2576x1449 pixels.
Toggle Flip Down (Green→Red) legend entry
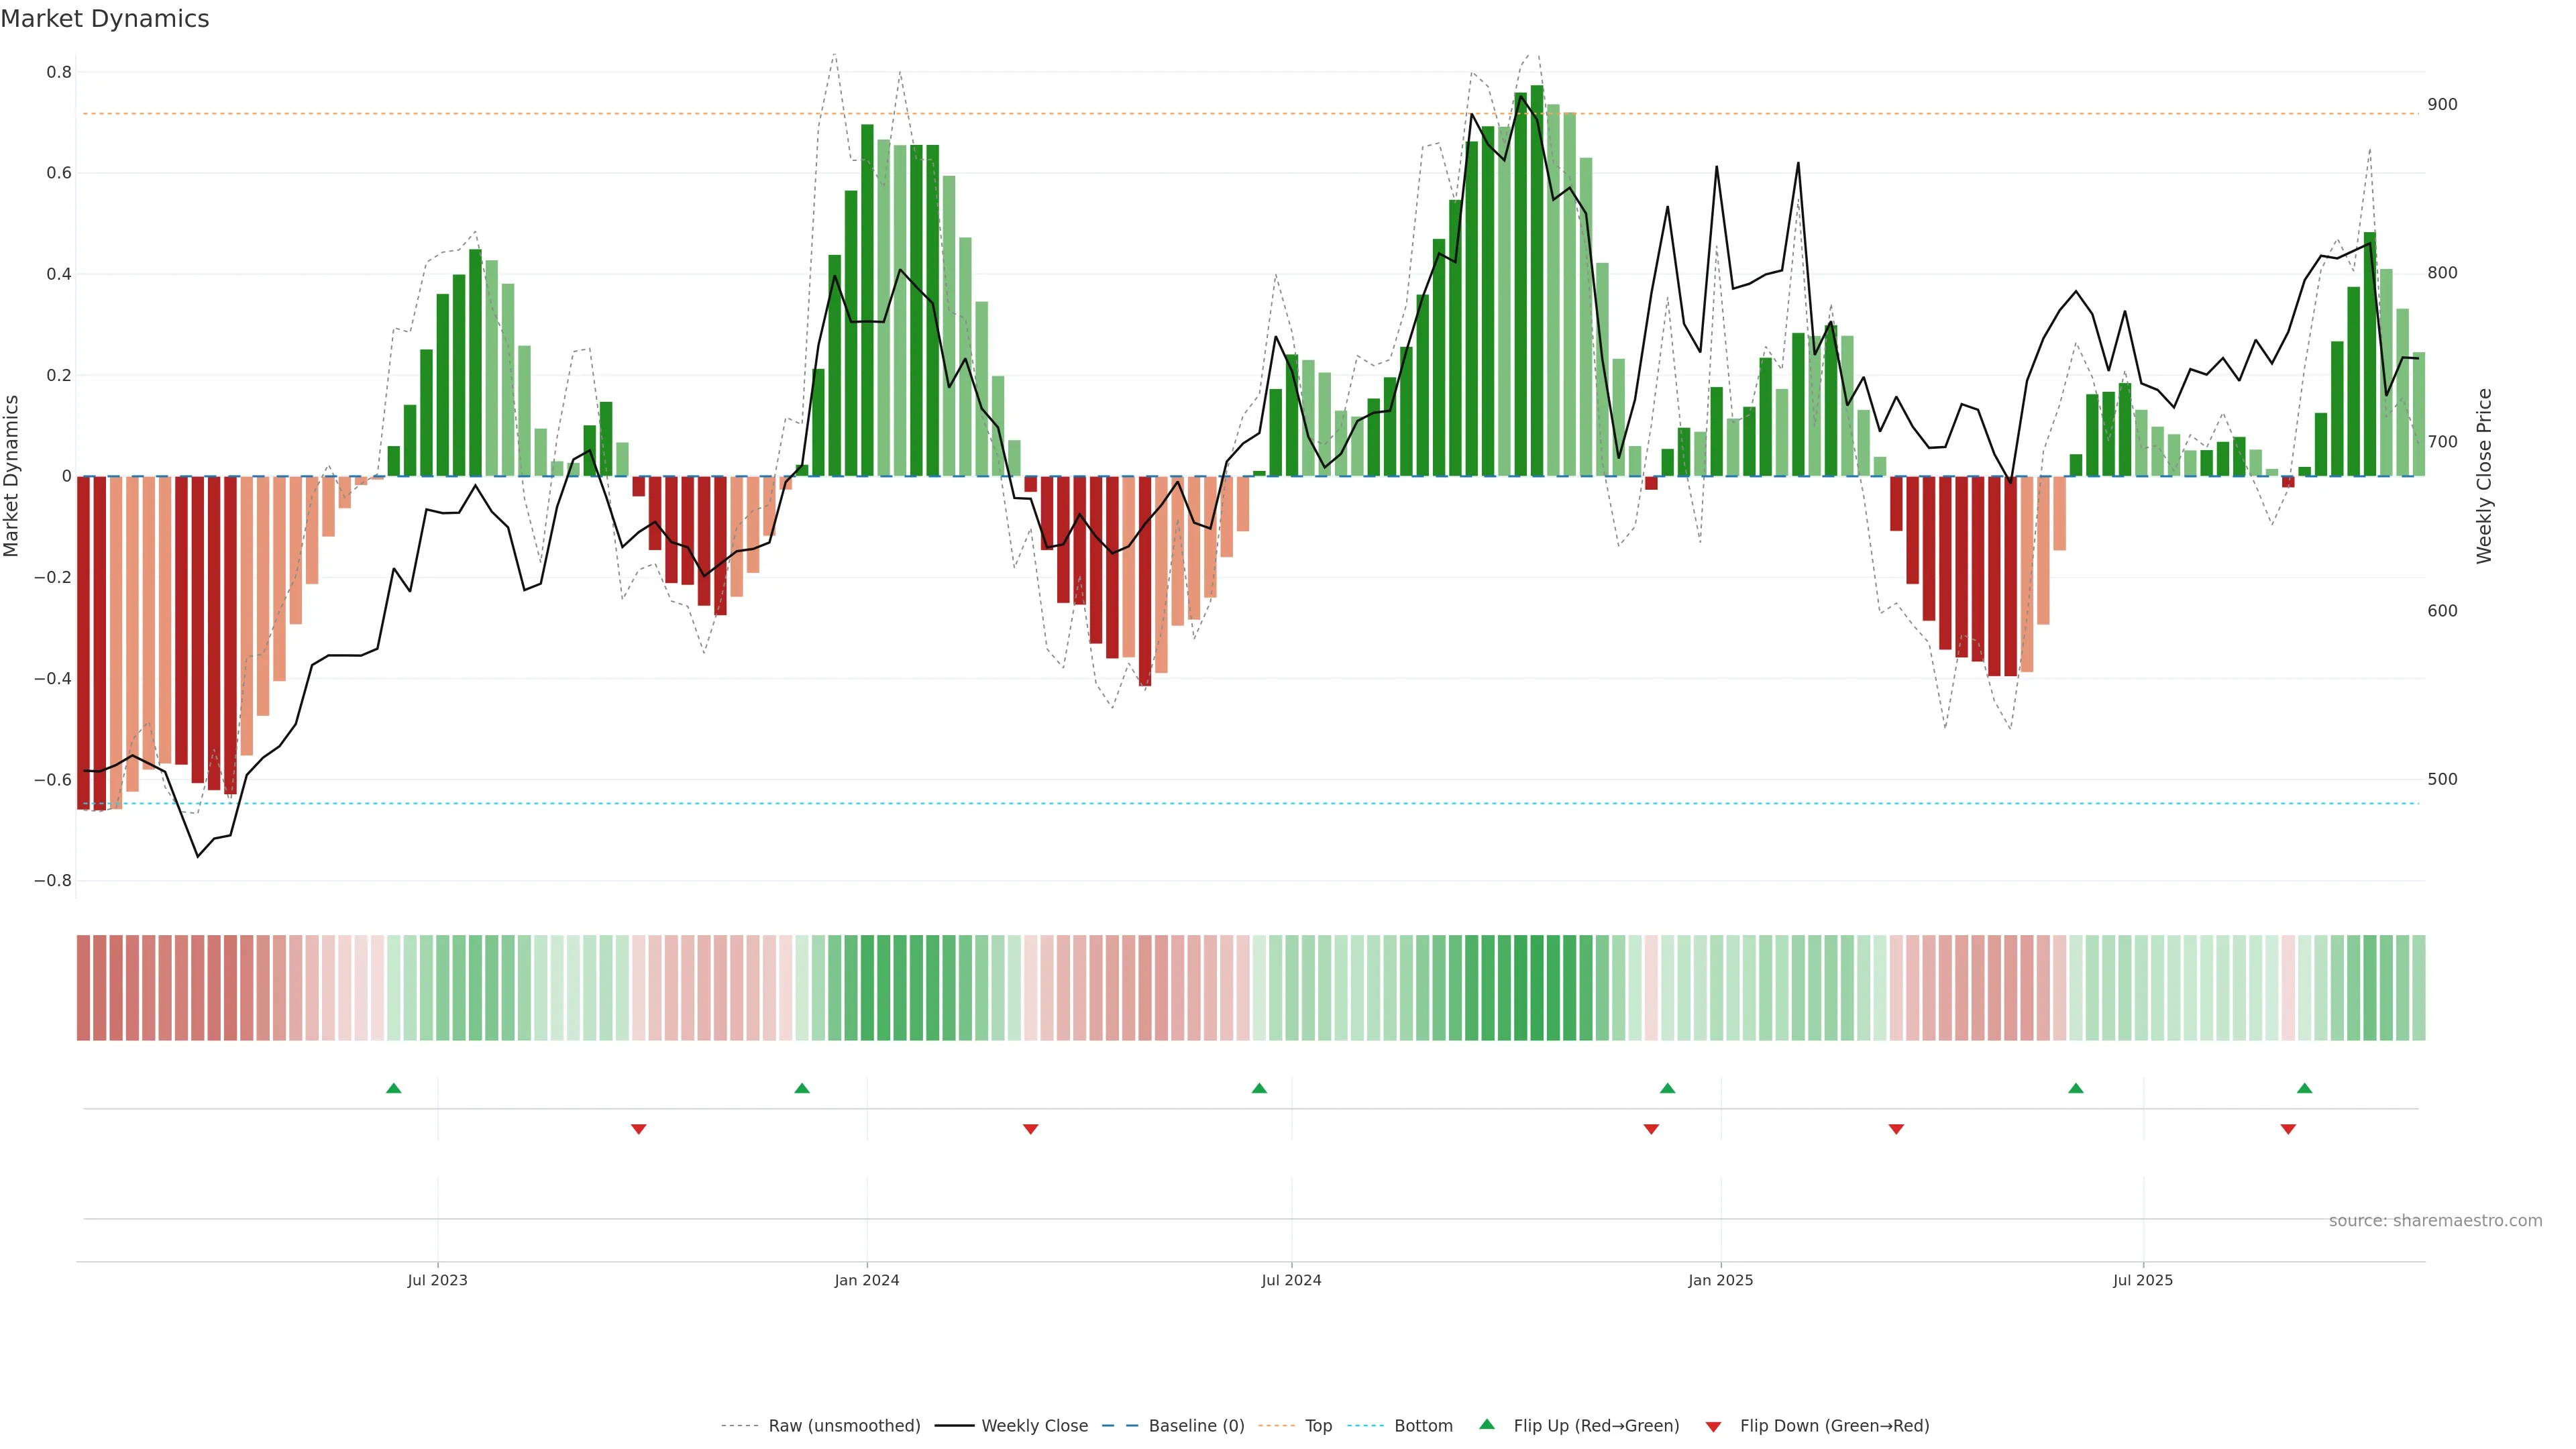1834,1426
